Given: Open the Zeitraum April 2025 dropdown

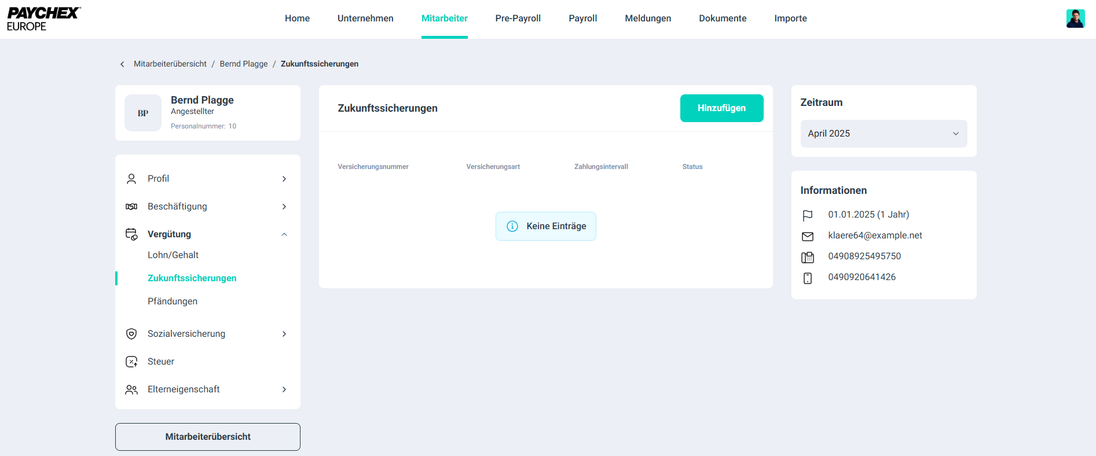Looking at the screenshot, I should (883, 134).
